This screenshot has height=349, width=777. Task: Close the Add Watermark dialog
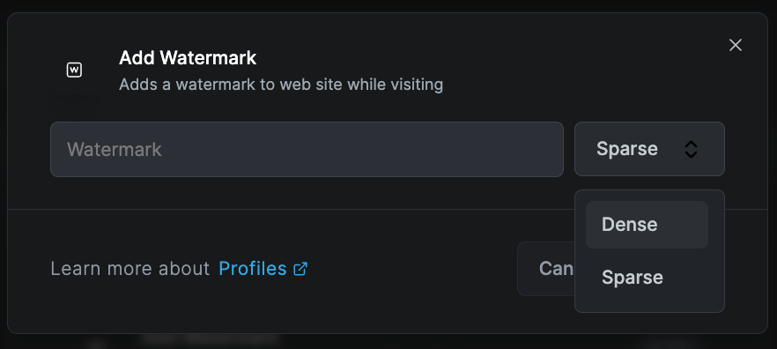tap(736, 45)
